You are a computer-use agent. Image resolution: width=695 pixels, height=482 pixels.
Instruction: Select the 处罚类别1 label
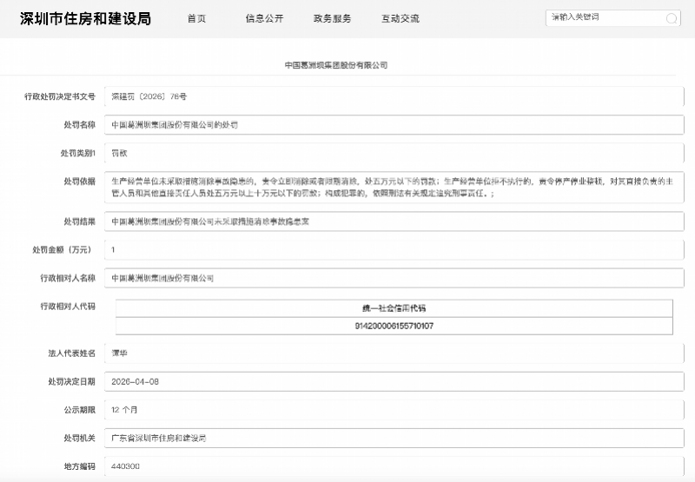tap(78, 153)
